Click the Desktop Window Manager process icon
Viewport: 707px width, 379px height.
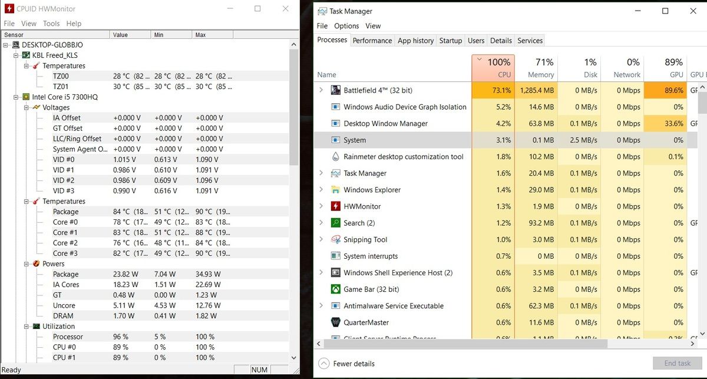(335, 124)
